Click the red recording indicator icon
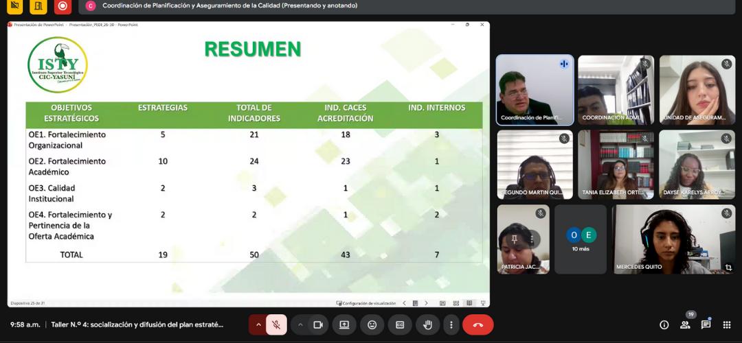 63,6
